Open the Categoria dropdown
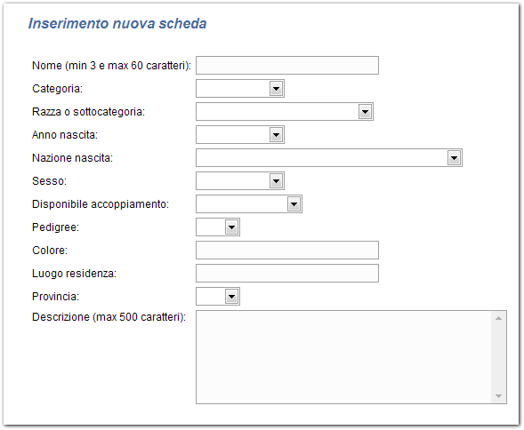524x430 pixels. click(x=276, y=89)
